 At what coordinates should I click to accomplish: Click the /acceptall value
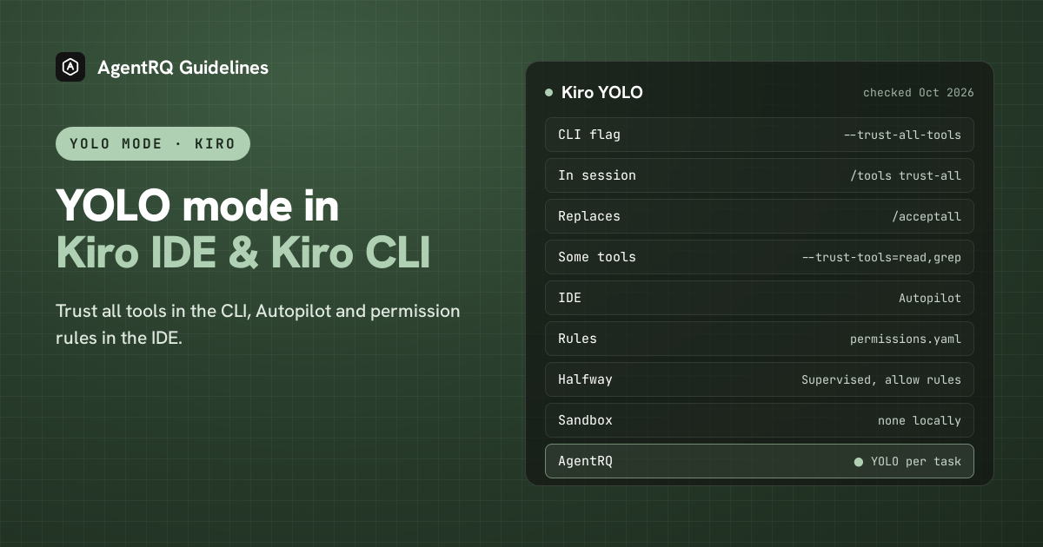coord(927,216)
